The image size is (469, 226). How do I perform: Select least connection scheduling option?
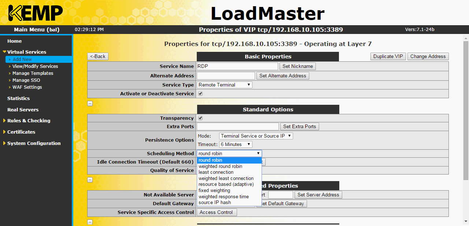coord(229,172)
